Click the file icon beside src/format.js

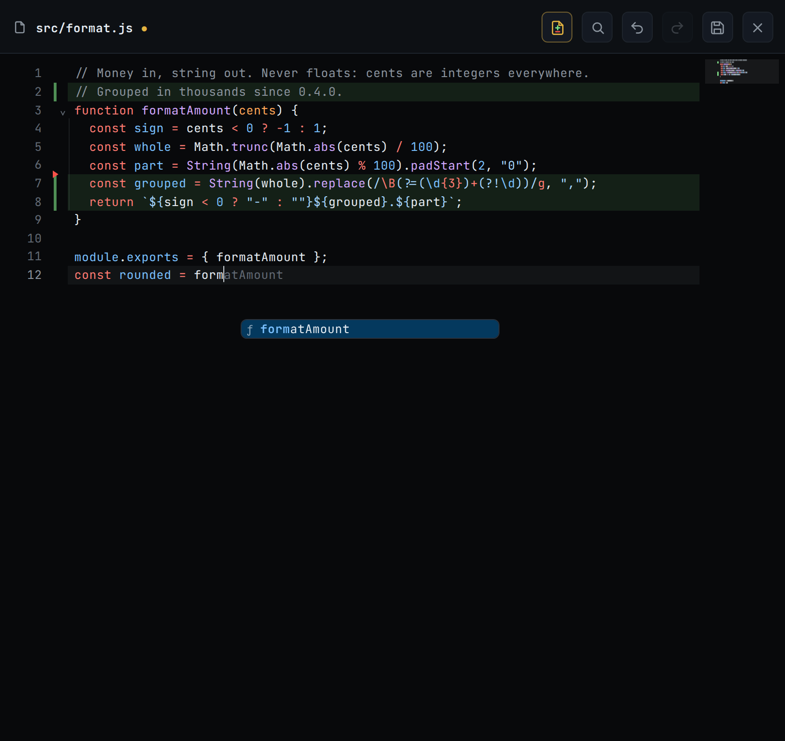click(x=20, y=28)
